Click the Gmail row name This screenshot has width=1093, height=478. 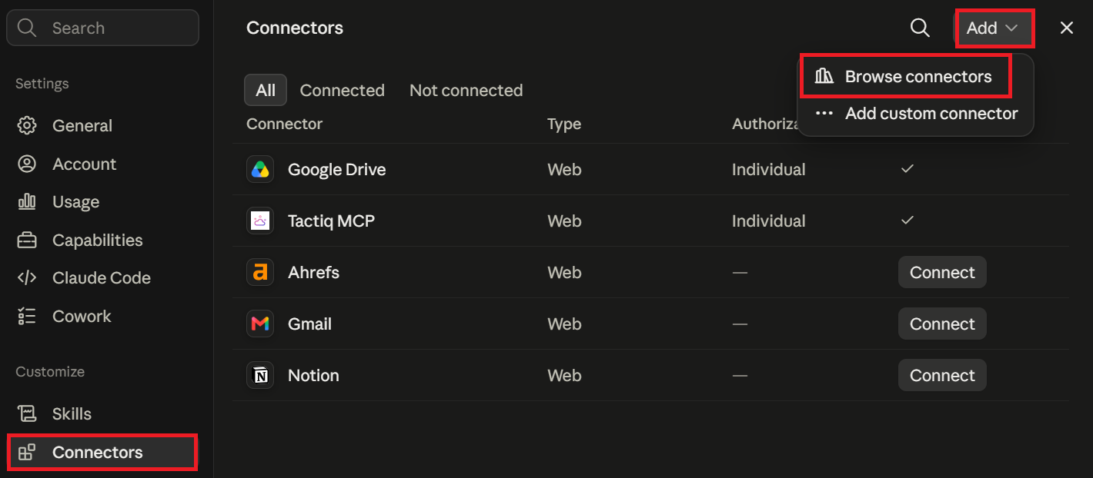coord(309,324)
